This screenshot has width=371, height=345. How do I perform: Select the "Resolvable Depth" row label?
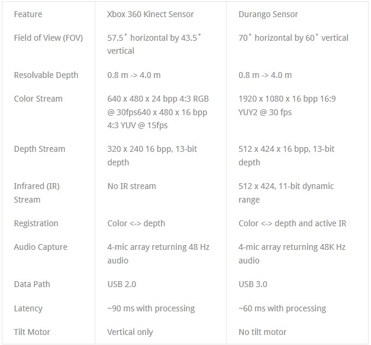[x=46, y=75]
